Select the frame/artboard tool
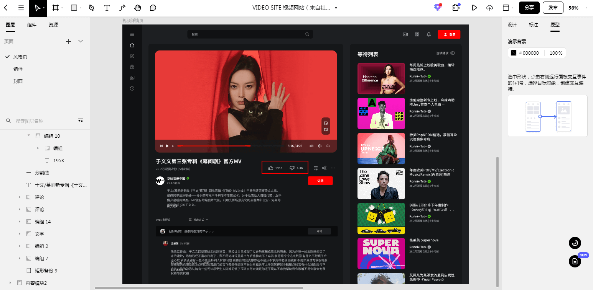Image resolution: width=593 pixels, height=290 pixels. (x=56, y=8)
